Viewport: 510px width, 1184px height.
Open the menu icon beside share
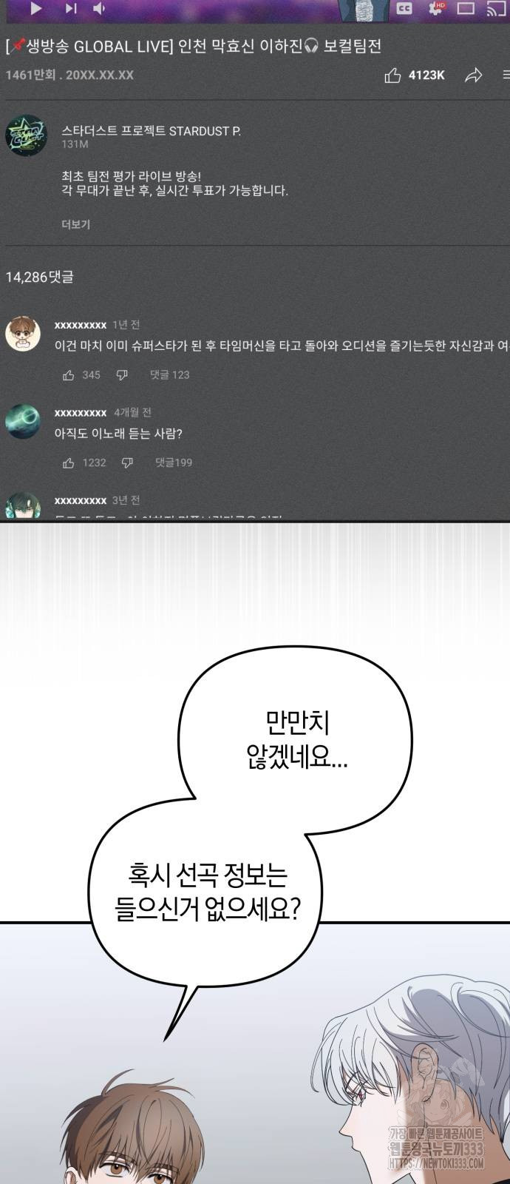pyautogui.click(x=506, y=75)
